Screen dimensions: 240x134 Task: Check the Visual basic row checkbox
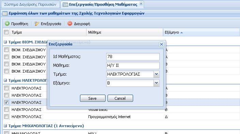(6, 109)
